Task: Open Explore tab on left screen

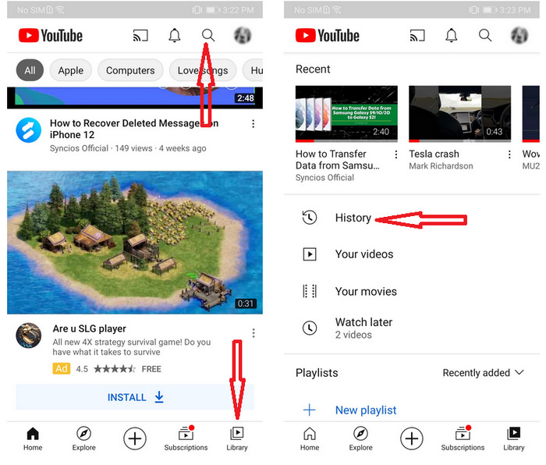Action: pyautogui.click(x=84, y=438)
